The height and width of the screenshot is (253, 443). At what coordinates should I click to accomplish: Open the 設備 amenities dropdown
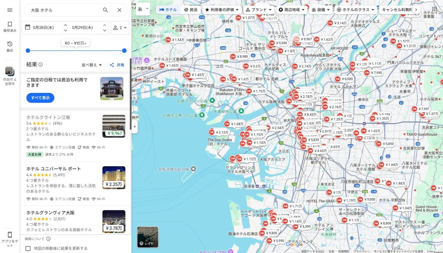[321, 9]
